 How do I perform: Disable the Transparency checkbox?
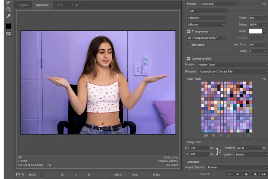(x=189, y=31)
